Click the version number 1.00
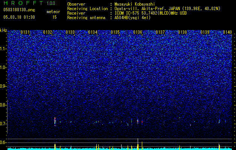Viewport: 236px width, 150px height. (51, 3)
